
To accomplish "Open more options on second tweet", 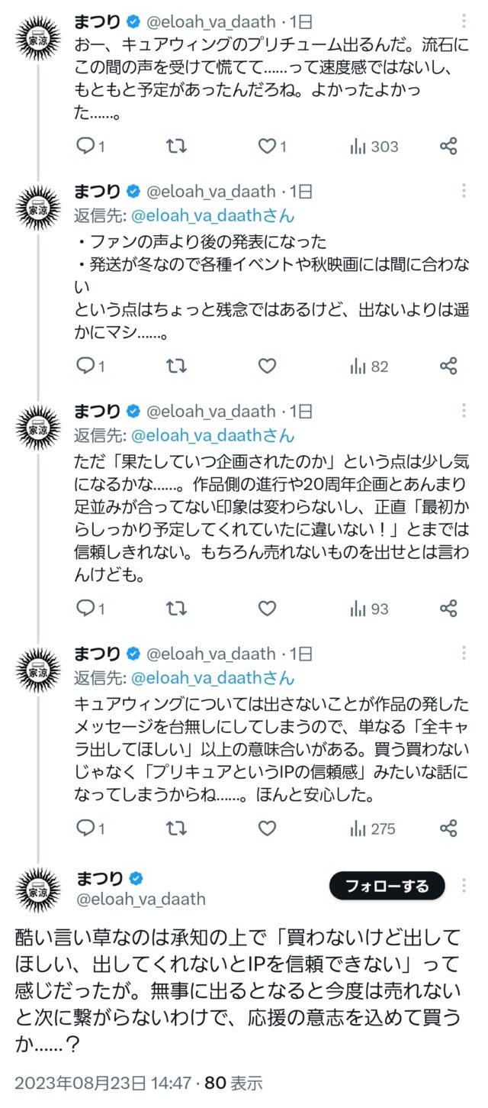I will pos(465,192).
